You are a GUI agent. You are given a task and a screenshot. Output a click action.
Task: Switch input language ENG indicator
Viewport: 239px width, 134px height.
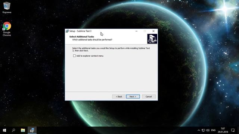pyautogui.click(x=213, y=130)
